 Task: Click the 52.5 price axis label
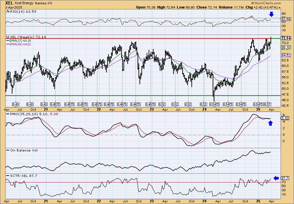click(x=285, y=83)
